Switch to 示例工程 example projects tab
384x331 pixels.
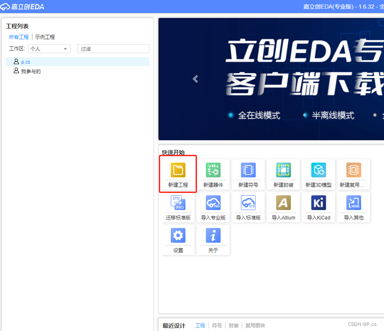[x=45, y=37]
